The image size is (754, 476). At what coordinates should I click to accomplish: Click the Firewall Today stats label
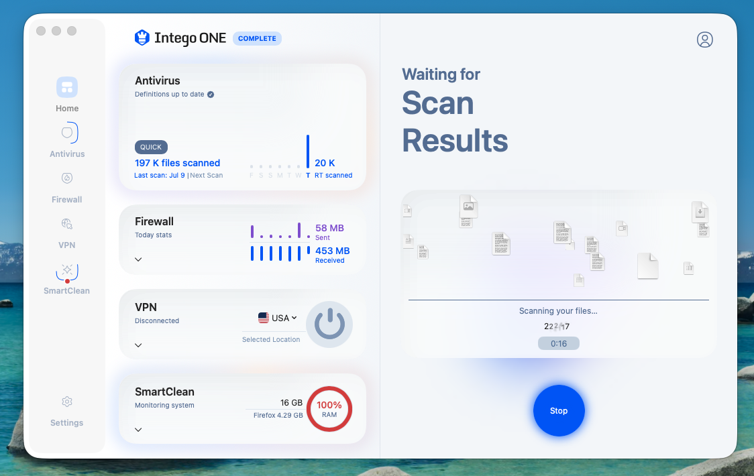tap(154, 235)
